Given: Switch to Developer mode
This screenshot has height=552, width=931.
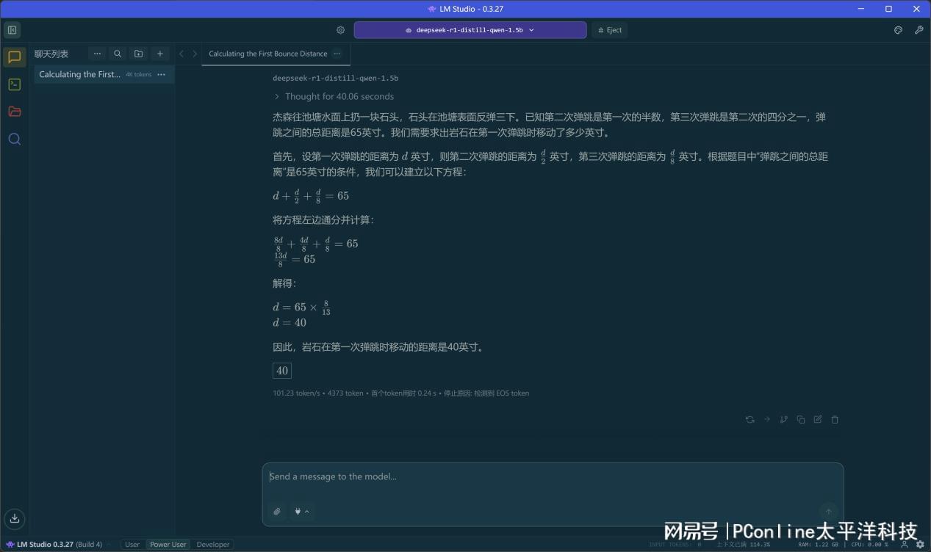Looking at the screenshot, I should pyautogui.click(x=213, y=545).
